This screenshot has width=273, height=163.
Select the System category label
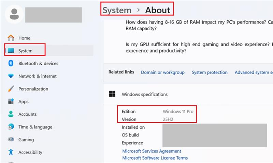click(x=25, y=51)
